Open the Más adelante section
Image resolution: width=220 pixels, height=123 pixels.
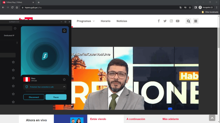coord(170,119)
